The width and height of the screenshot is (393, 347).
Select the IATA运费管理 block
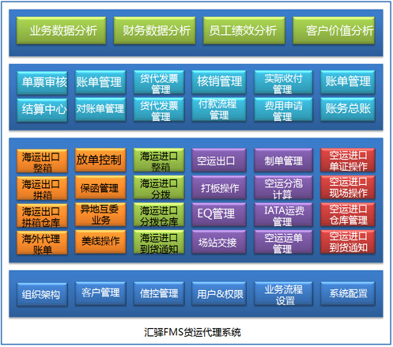point(283,214)
